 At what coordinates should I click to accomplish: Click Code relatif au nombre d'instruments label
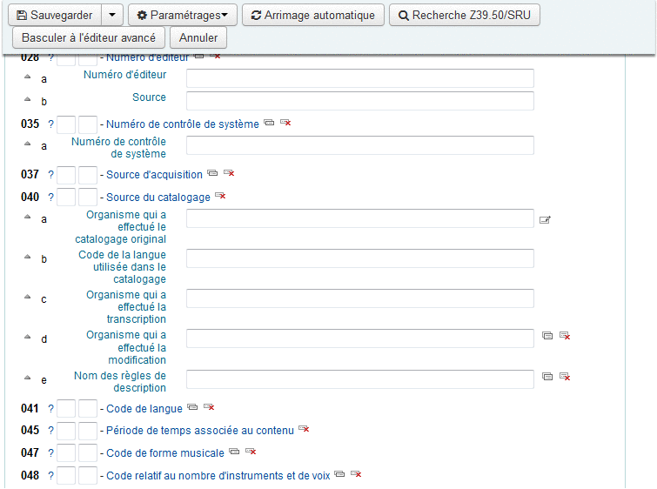[218, 476]
